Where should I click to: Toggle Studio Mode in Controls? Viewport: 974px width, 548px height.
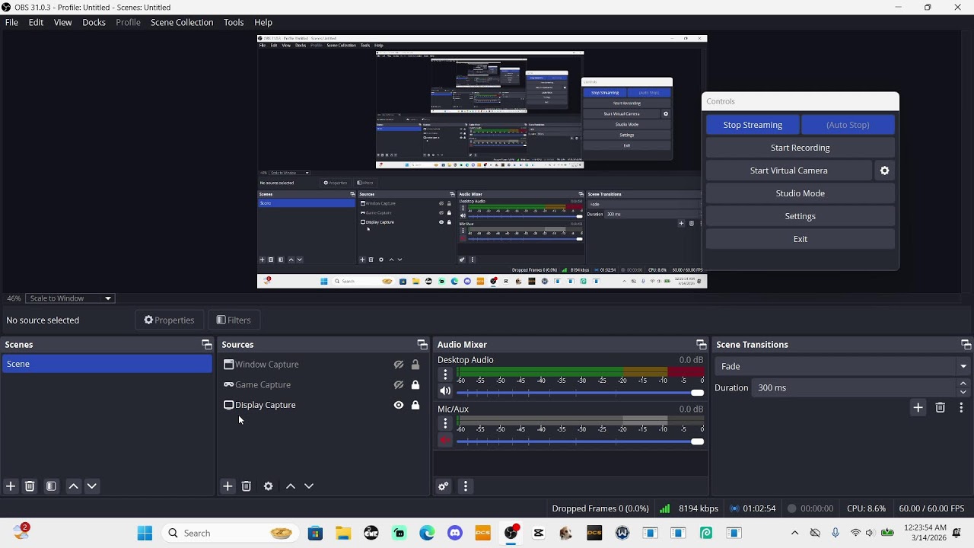pos(801,193)
